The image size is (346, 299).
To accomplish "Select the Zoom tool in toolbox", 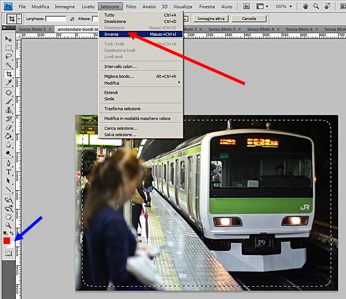I will pos(8,225).
